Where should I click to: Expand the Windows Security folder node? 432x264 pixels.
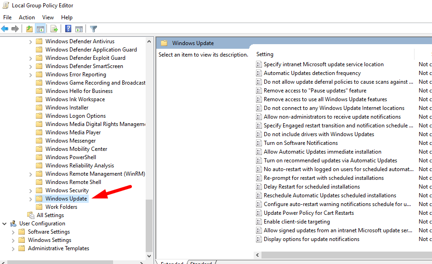pos(31,190)
